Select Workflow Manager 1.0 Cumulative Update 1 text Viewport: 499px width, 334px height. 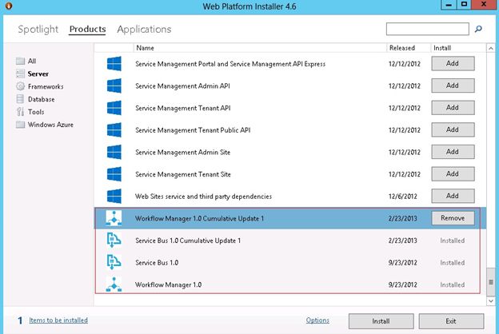(200, 218)
